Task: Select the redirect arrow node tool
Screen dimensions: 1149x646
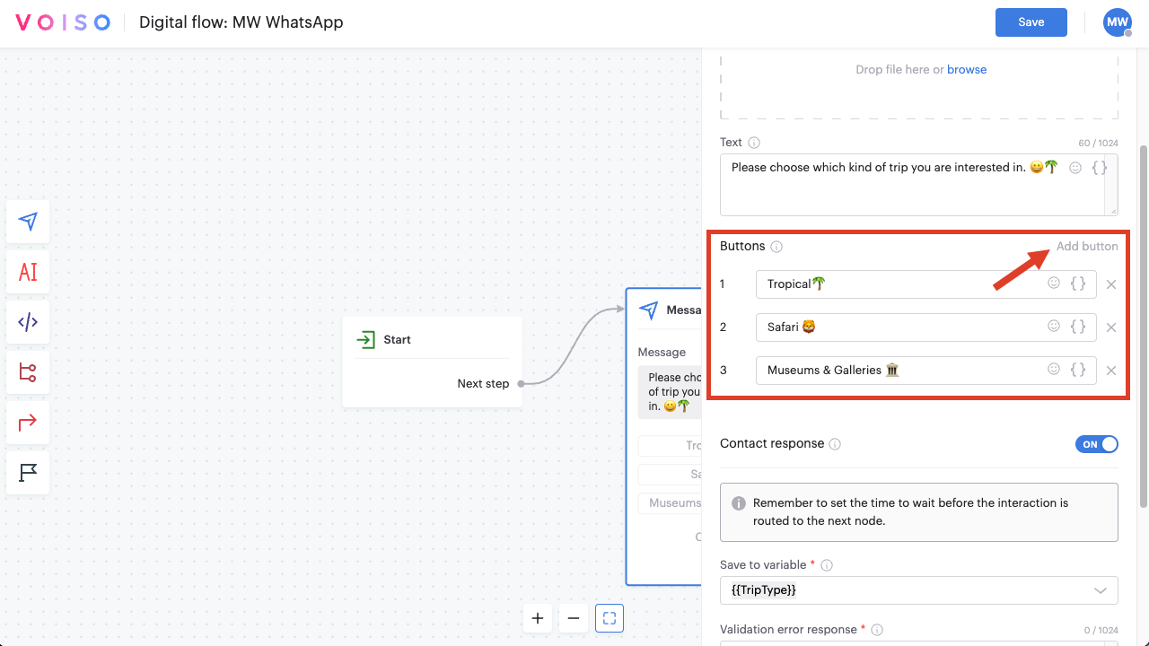Action: coord(28,423)
